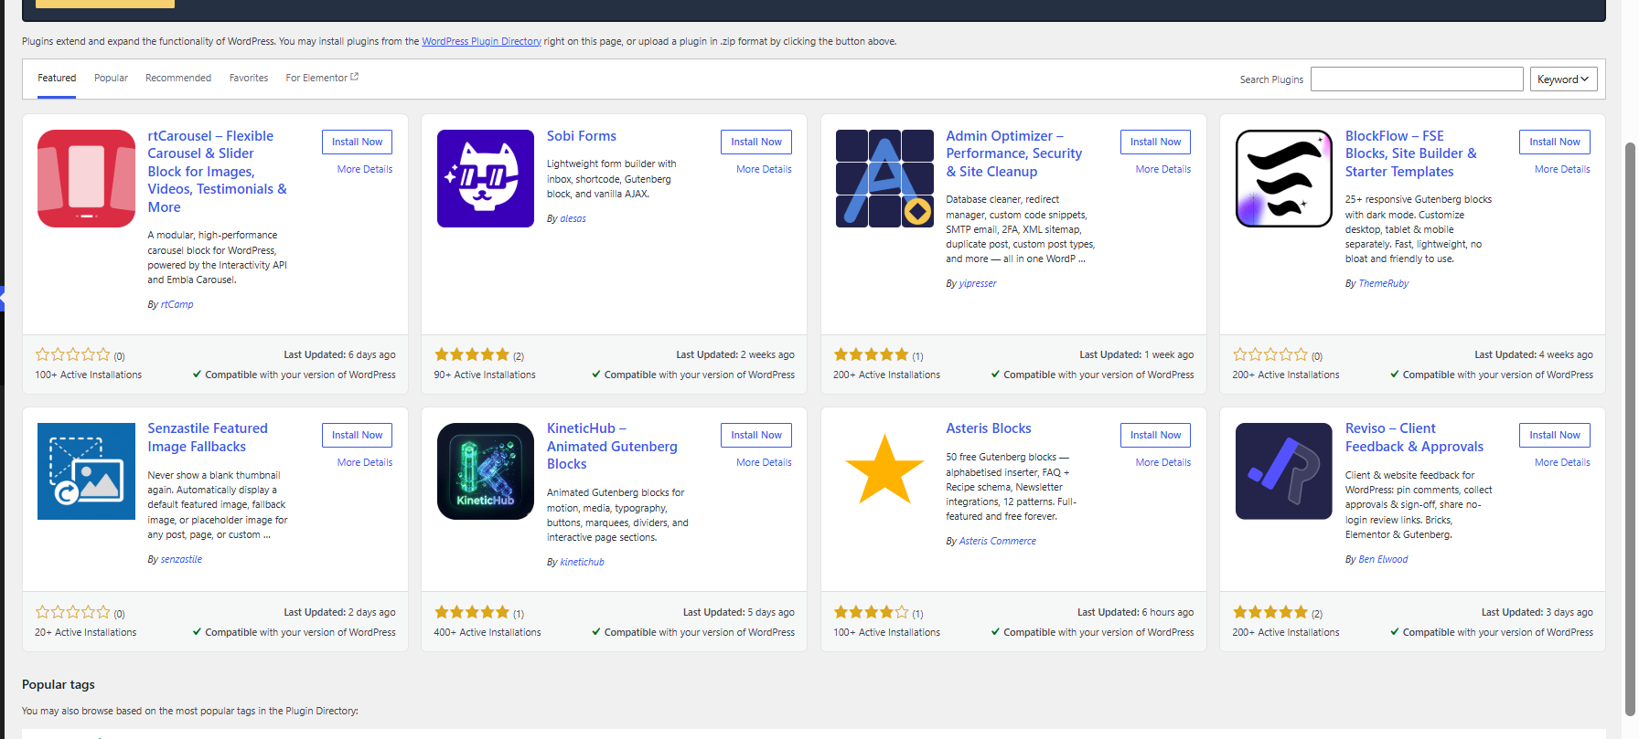Click the BlockFlow plugin icon

click(1284, 178)
